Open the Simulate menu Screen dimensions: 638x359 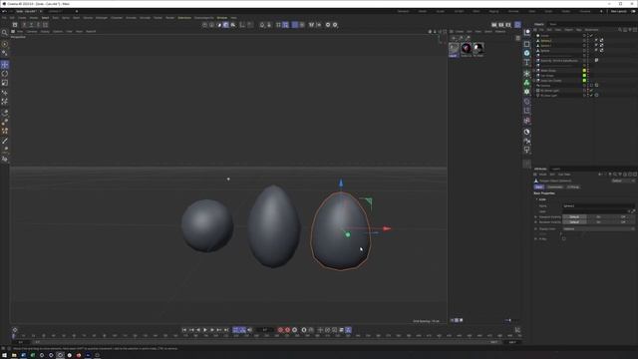[145, 18]
